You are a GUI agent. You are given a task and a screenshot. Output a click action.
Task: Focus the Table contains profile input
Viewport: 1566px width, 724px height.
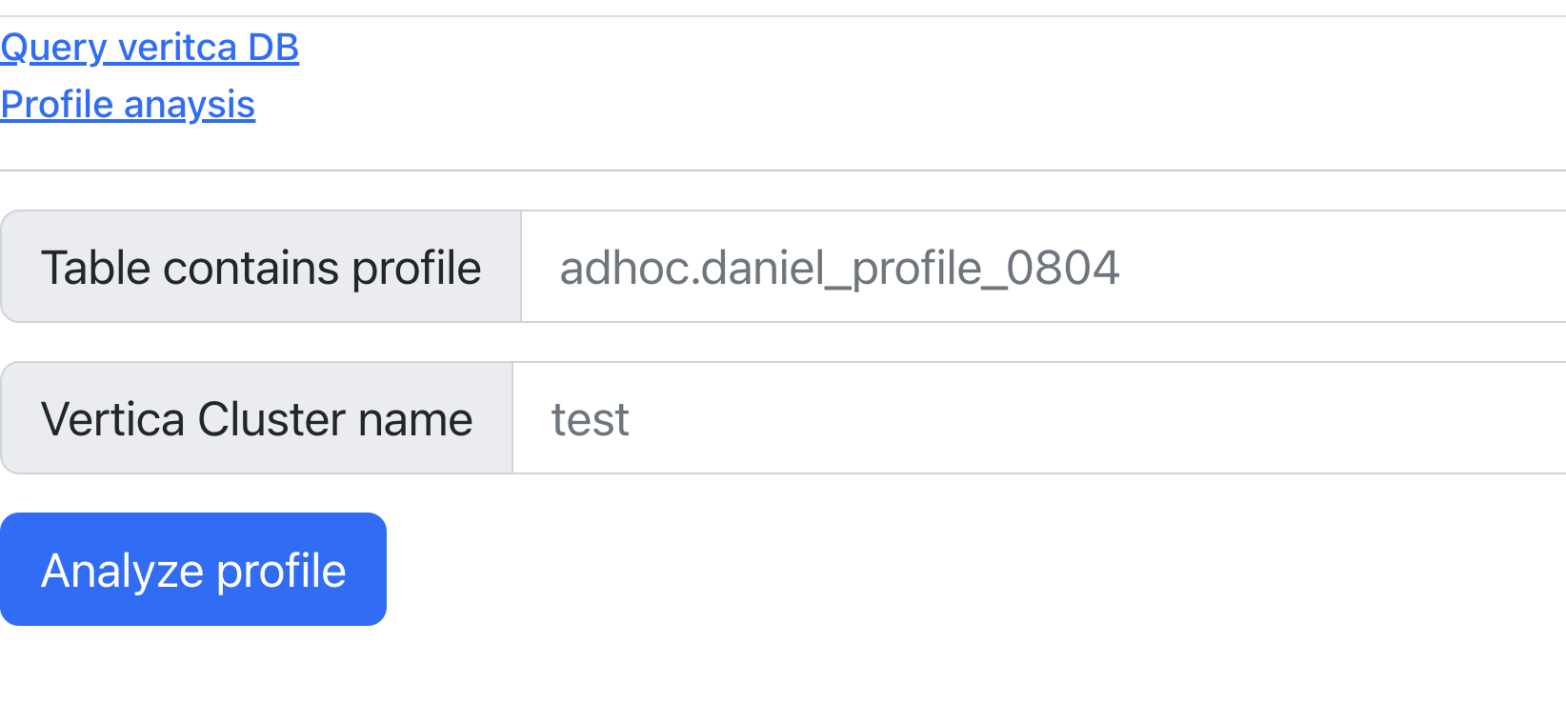click(x=1043, y=267)
